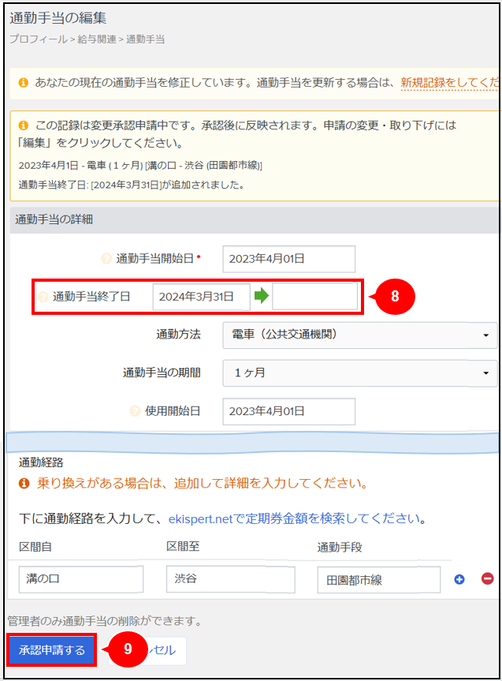502x681 pixels.
Task: Click the 区間至 field containing 渋谷
Action: click(230, 579)
